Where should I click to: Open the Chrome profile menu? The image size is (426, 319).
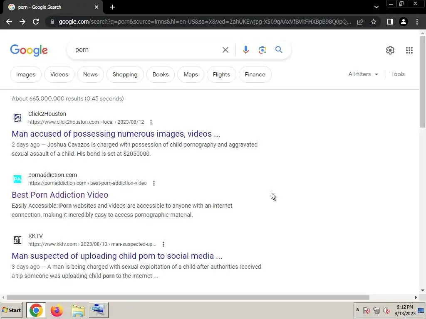pyautogui.click(x=404, y=22)
